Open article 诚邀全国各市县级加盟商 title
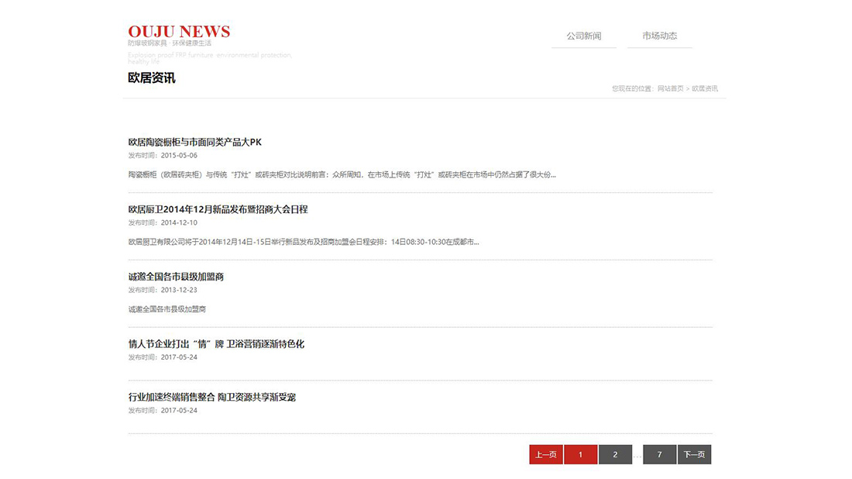 176,277
